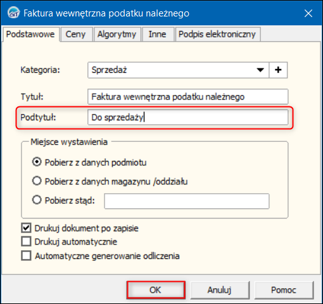This screenshot has width=323, height=304.
Task: Open the Sprzedaż category combo box
Action: pyautogui.click(x=178, y=70)
